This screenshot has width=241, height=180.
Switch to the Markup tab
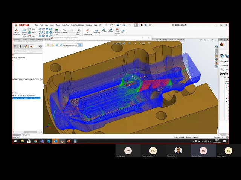pyautogui.click(x=40, y=40)
